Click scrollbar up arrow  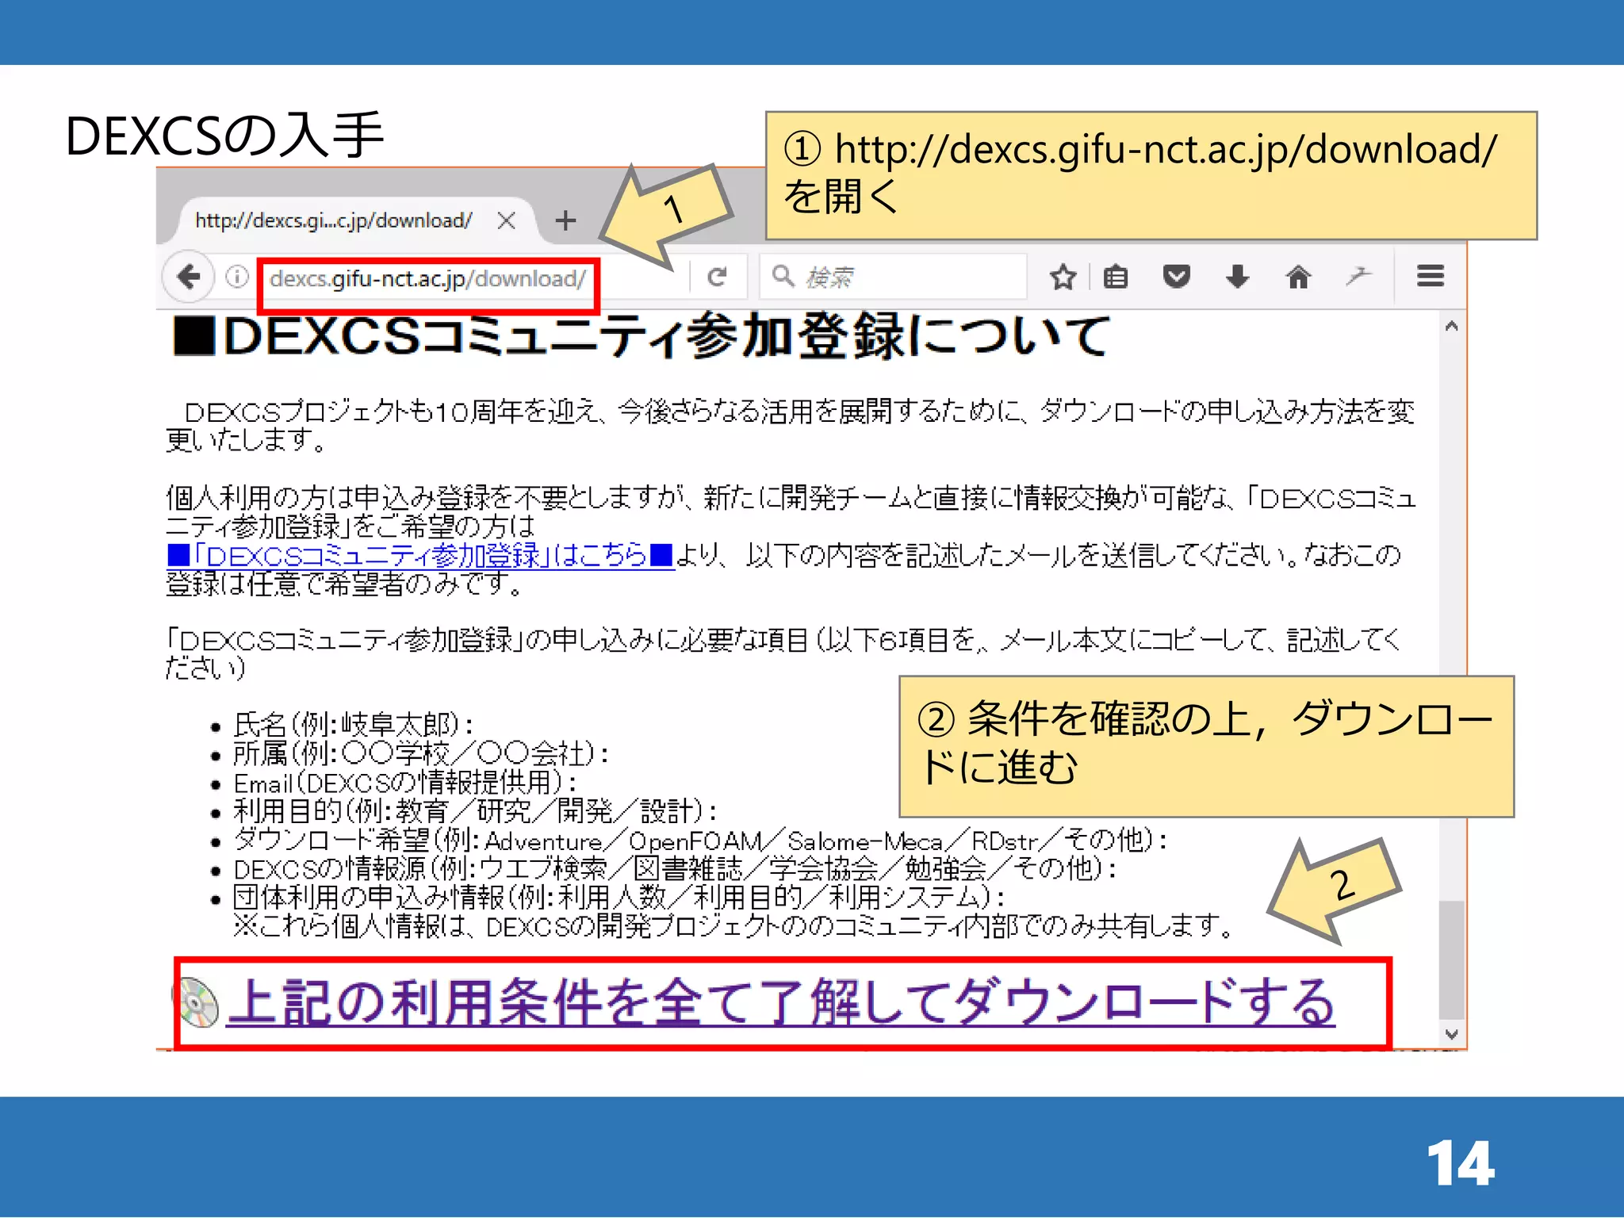coord(1452,326)
